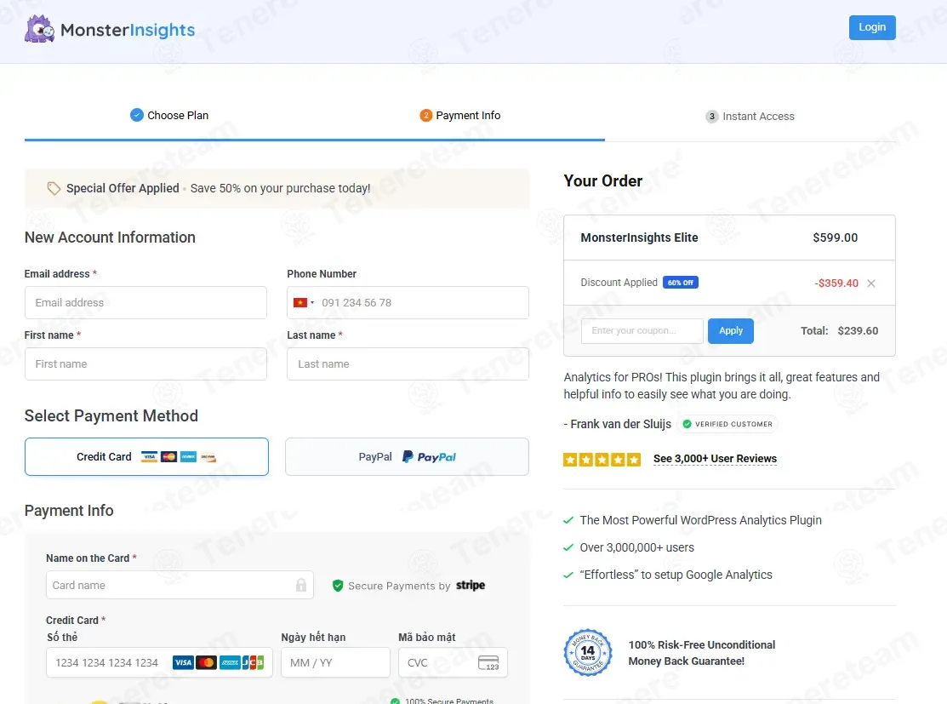Click checkmark by Most Powerful WordPress Analytics Plugin
Viewport: 947px width, 704px height.
(x=568, y=520)
